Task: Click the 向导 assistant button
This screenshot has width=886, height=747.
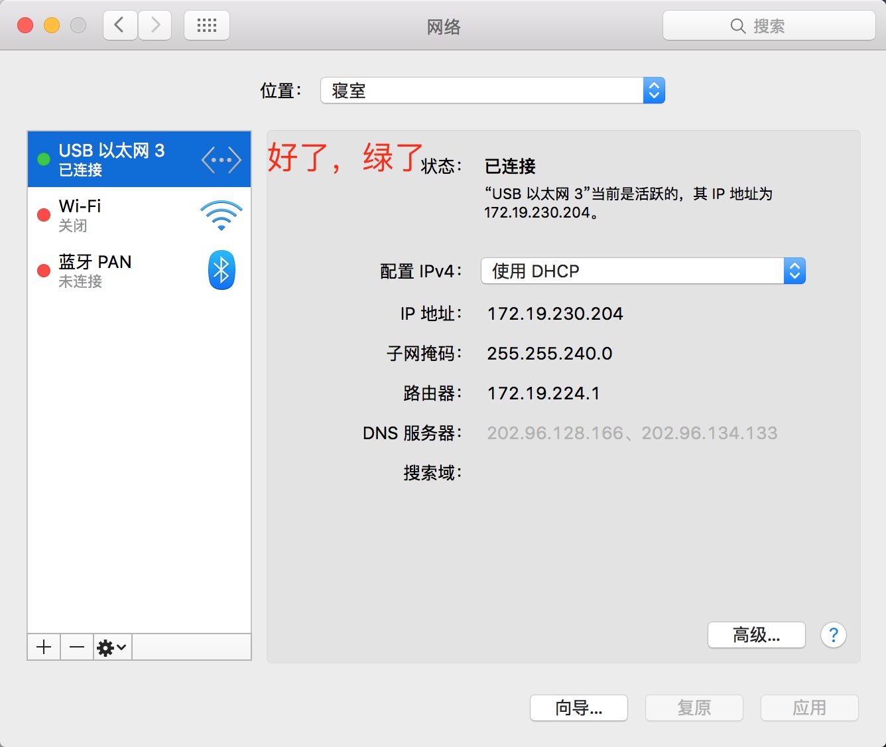Action: click(579, 708)
